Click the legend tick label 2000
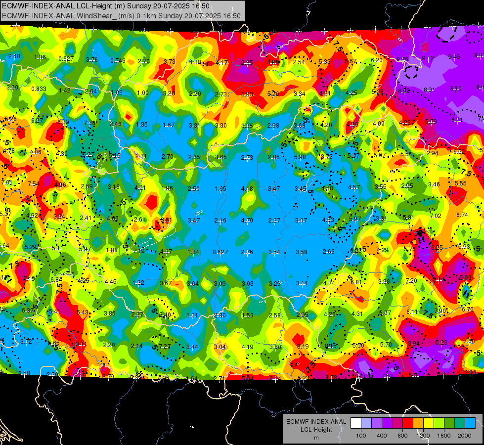This screenshot has height=445, width=484. tap(465, 436)
